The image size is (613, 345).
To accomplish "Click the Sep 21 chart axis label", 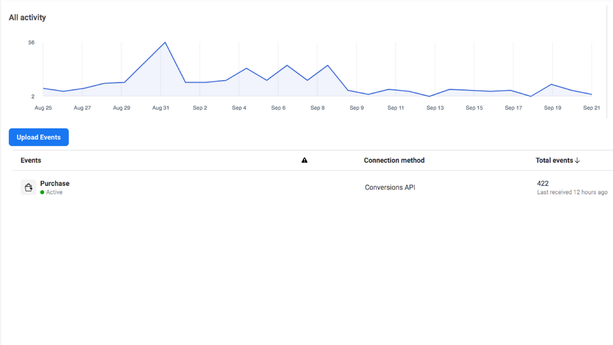I will tap(591, 108).
